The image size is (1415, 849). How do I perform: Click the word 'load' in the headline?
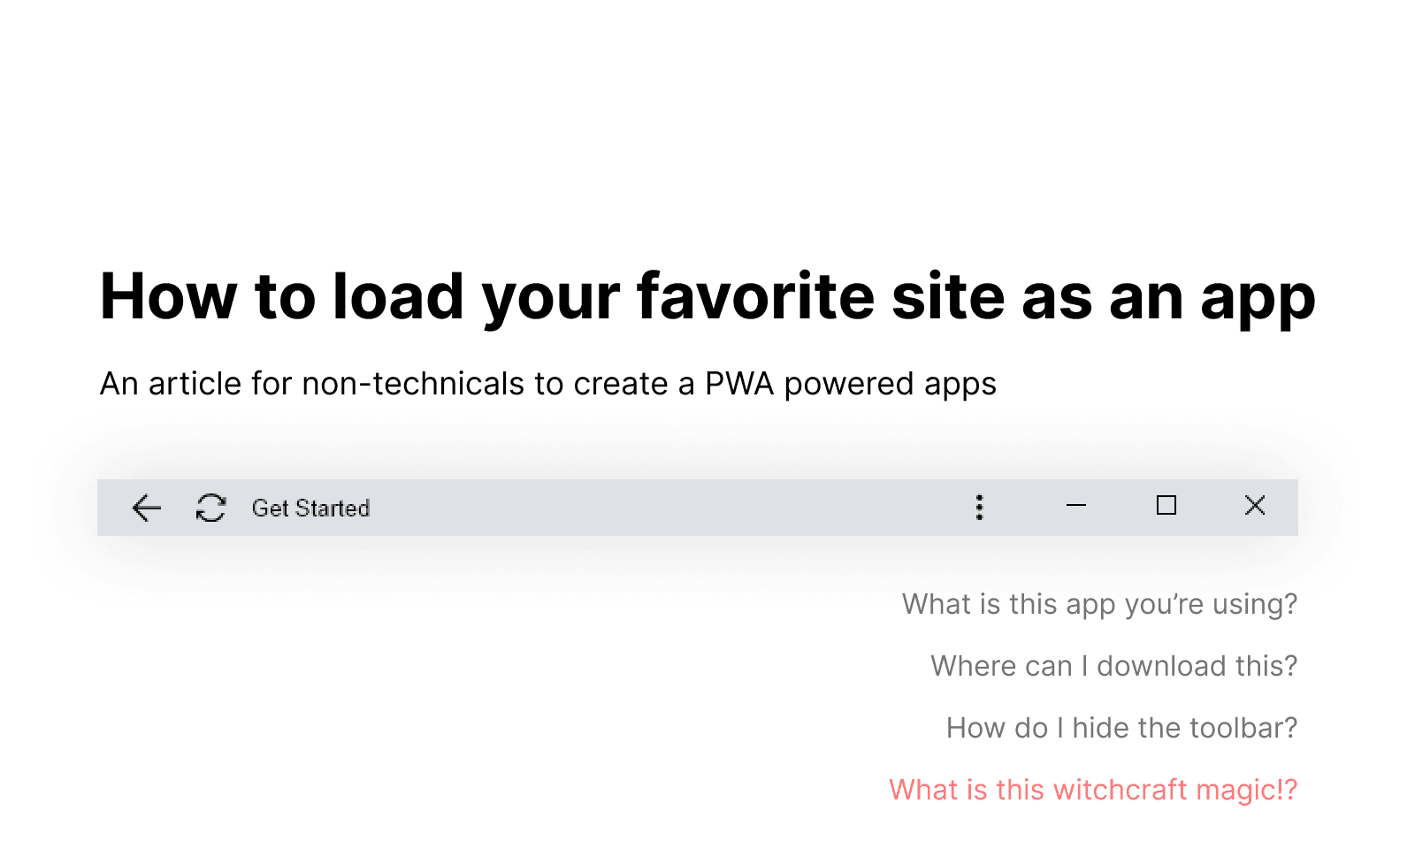398,296
